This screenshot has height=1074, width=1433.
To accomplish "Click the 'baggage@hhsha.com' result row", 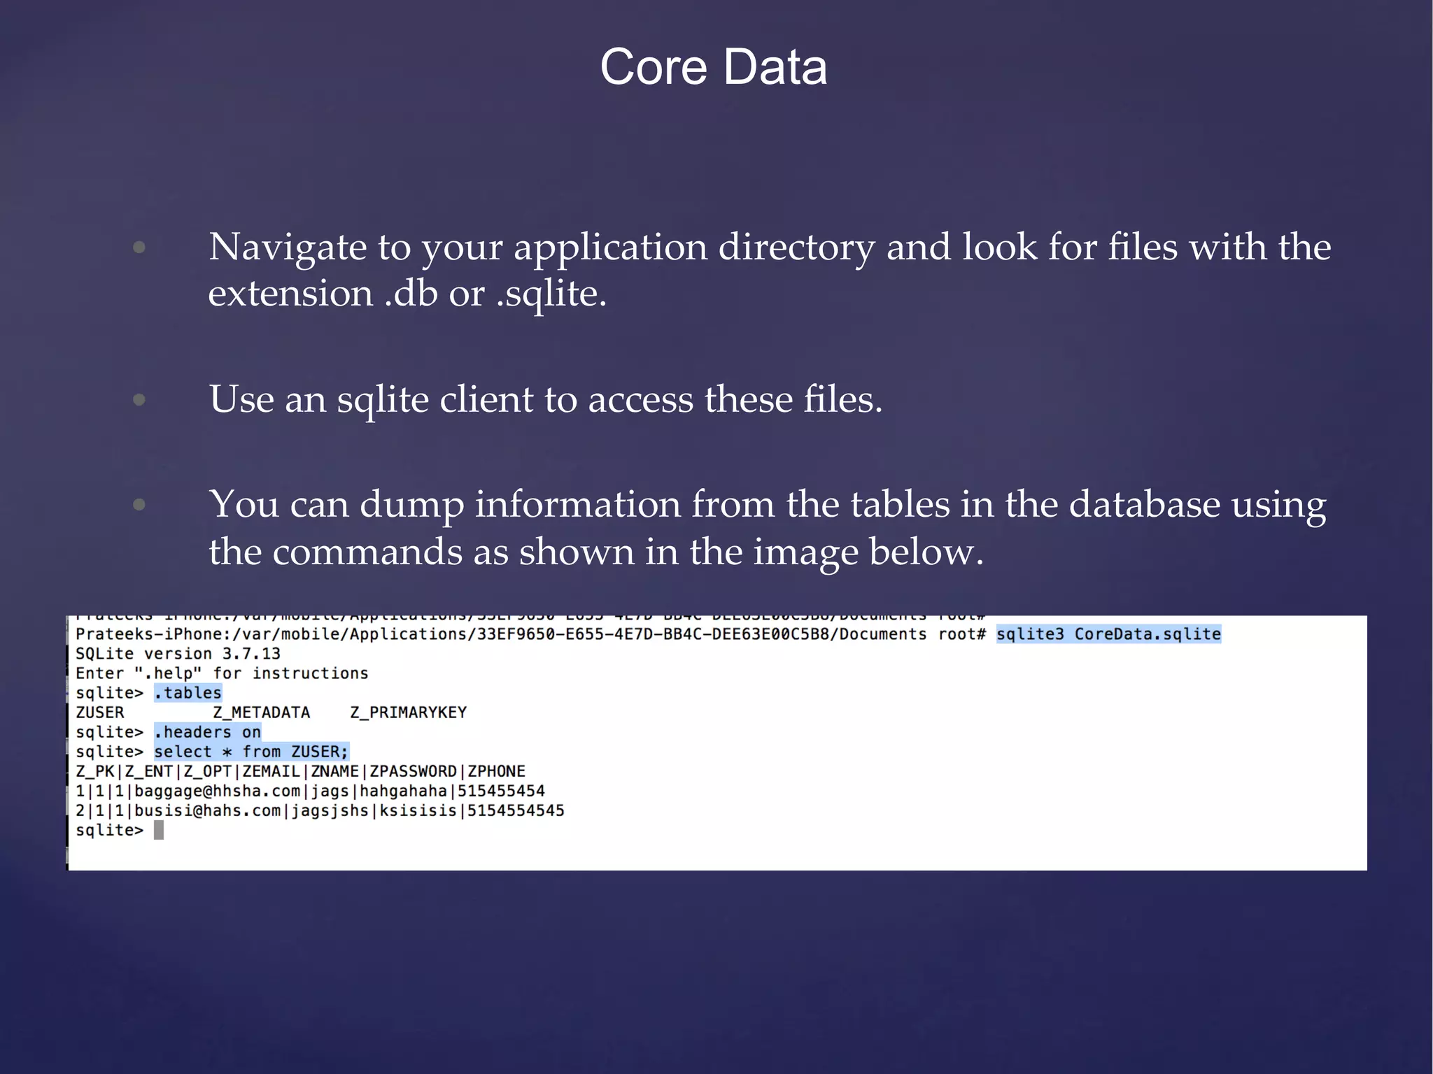I will pyautogui.click(x=310, y=791).
